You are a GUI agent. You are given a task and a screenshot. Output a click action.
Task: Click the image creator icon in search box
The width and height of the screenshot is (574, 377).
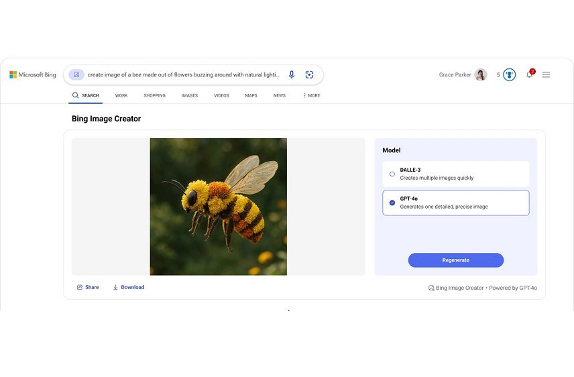[x=76, y=75]
